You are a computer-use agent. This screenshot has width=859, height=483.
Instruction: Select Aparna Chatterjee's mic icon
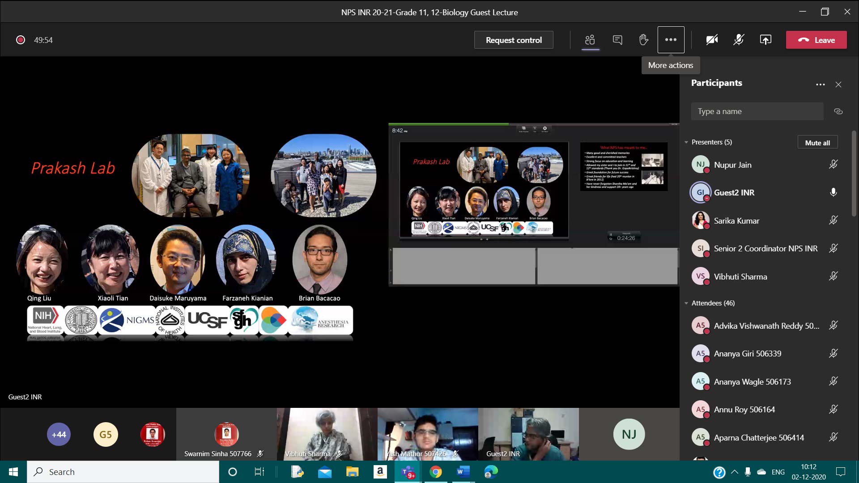[x=833, y=437]
